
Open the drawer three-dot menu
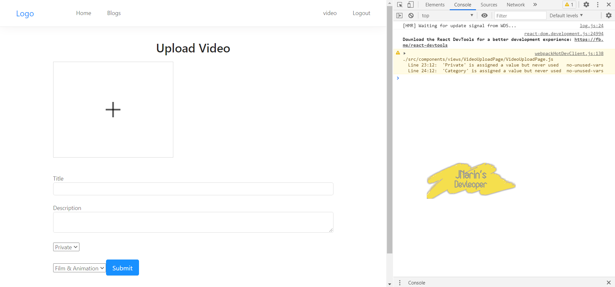400,283
